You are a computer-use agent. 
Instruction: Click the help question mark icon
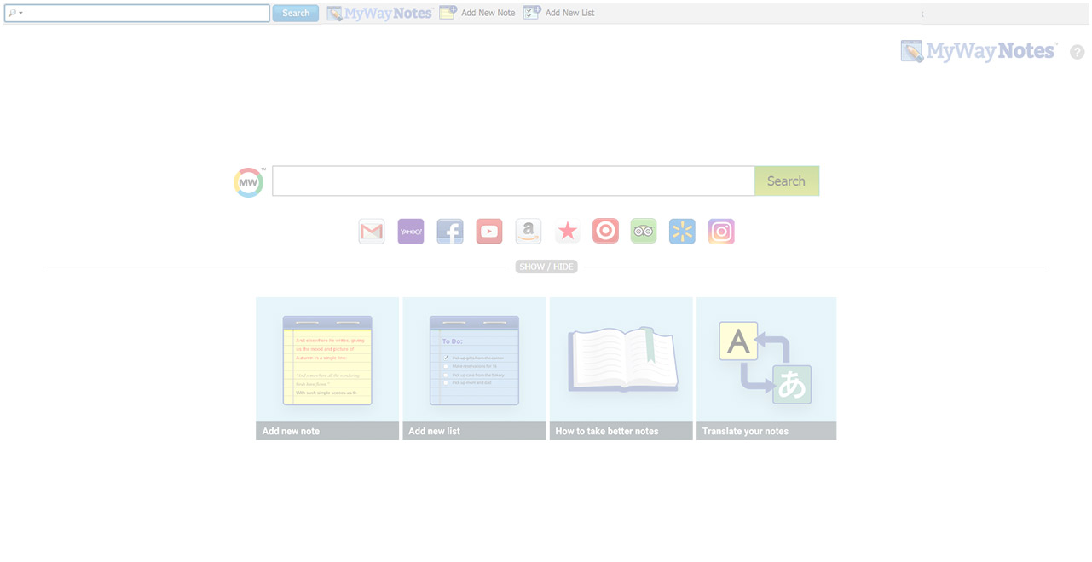1078,52
